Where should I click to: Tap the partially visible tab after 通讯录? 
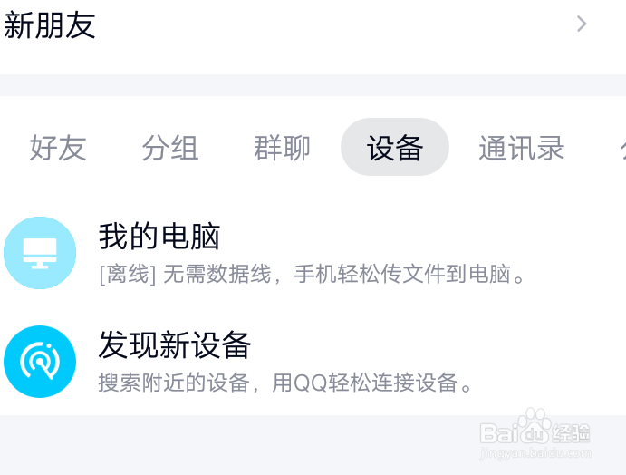[621, 148]
